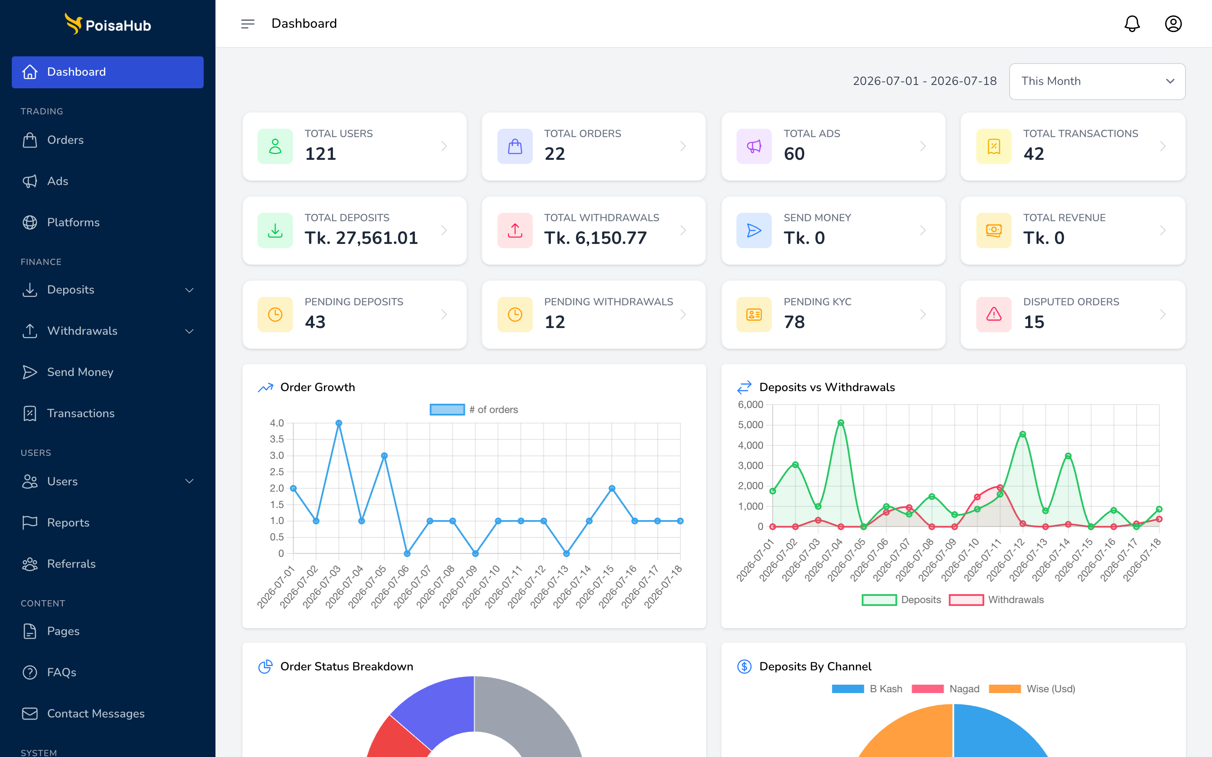Click the Order Status Breakdown pie icon
The width and height of the screenshot is (1212, 757).
[266, 667]
